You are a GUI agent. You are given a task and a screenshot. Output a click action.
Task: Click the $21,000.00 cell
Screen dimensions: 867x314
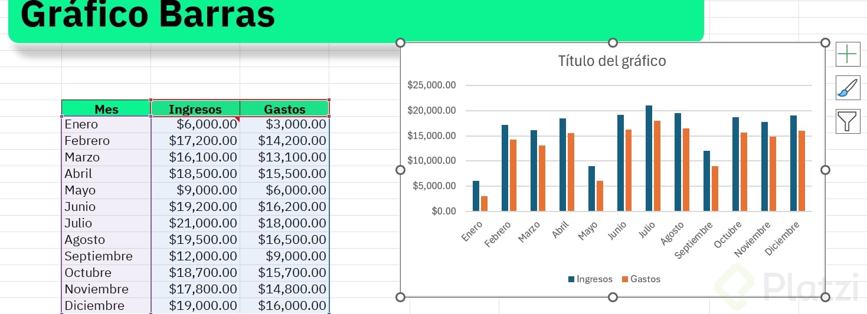tap(195, 223)
